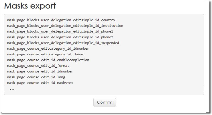Screen dimensions: 212x115
Task: Click the ellipsis below the mask list
Action: point(12,89)
